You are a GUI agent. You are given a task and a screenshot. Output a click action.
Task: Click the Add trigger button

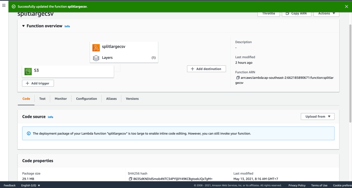38,83
